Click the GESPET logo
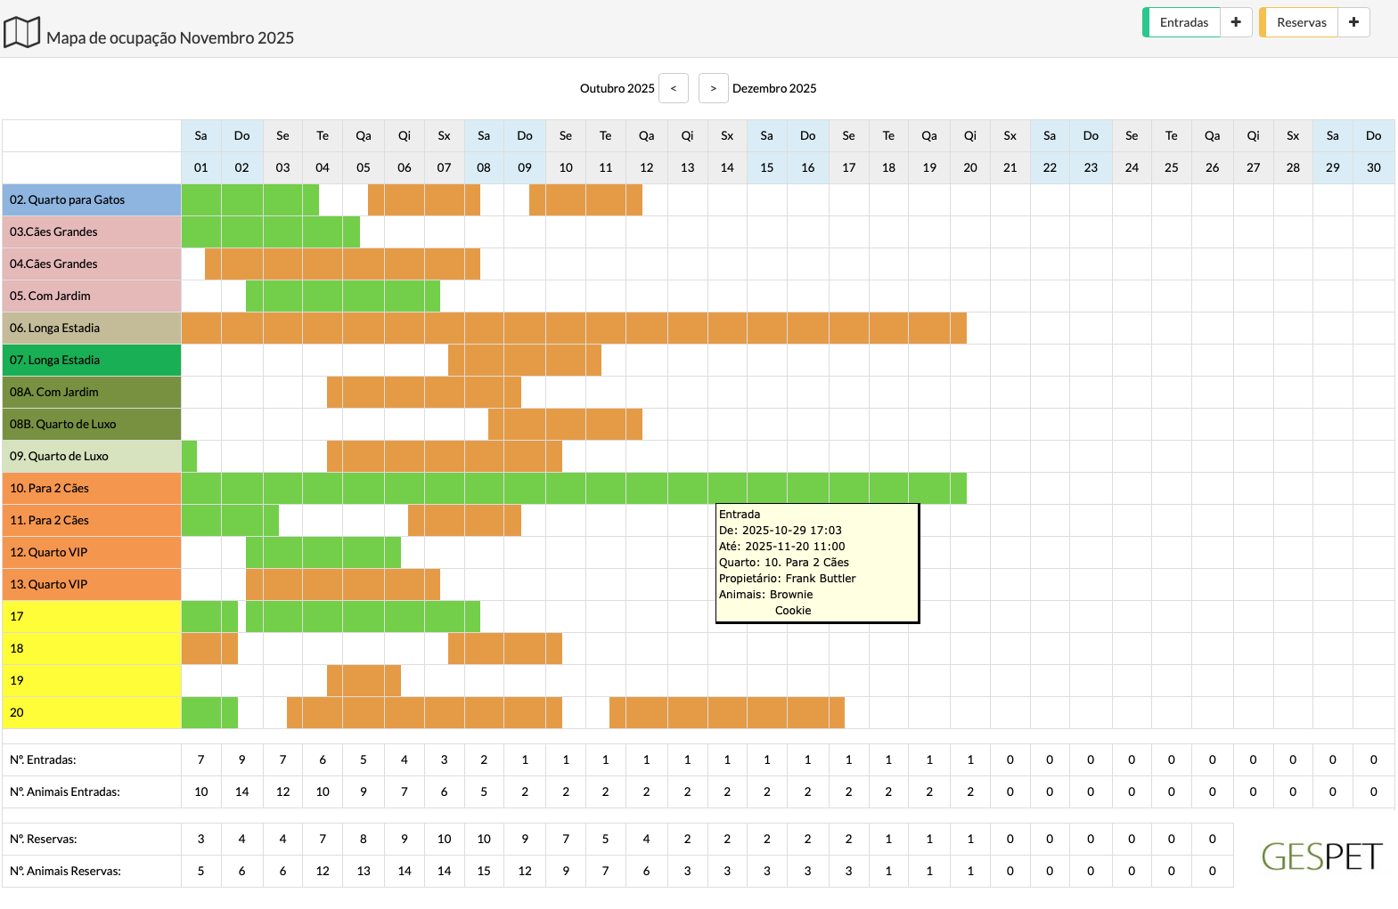This screenshot has height=909, width=1398. click(1320, 856)
